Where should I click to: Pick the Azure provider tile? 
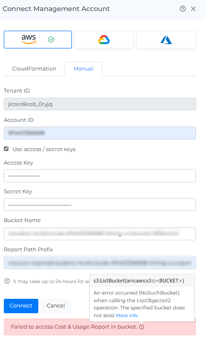point(166,39)
